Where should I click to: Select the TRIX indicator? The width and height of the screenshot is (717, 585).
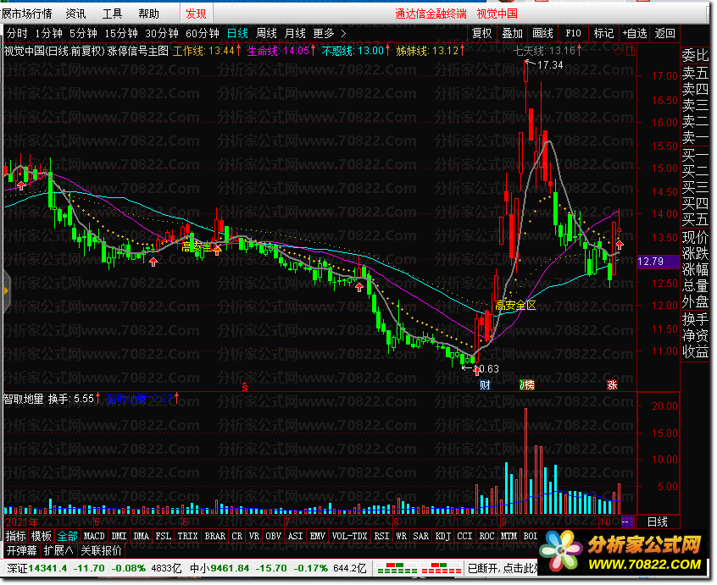pyautogui.click(x=187, y=536)
